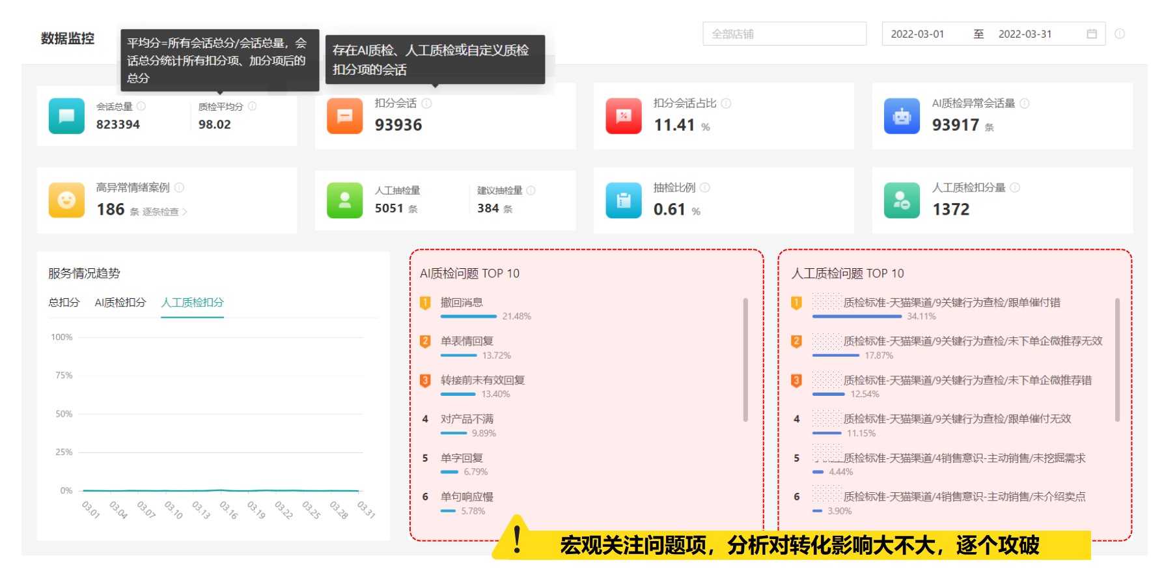
Task: Click rank 3 badge in 人工质检问题 list
Action: point(796,380)
